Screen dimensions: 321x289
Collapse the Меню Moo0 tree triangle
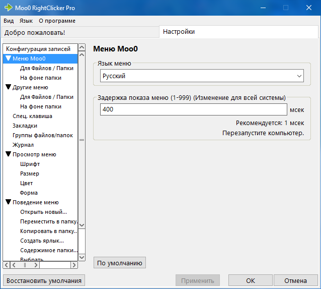coord(8,59)
